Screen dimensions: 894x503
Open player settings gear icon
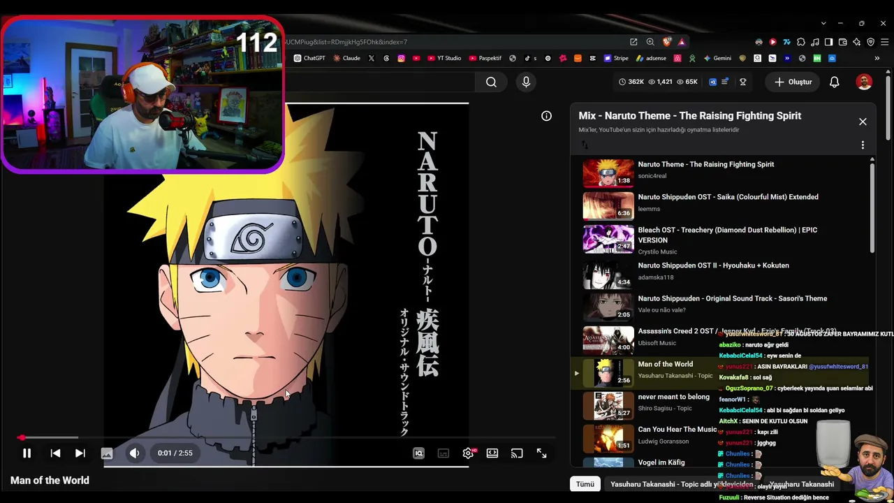click(468, 453)
